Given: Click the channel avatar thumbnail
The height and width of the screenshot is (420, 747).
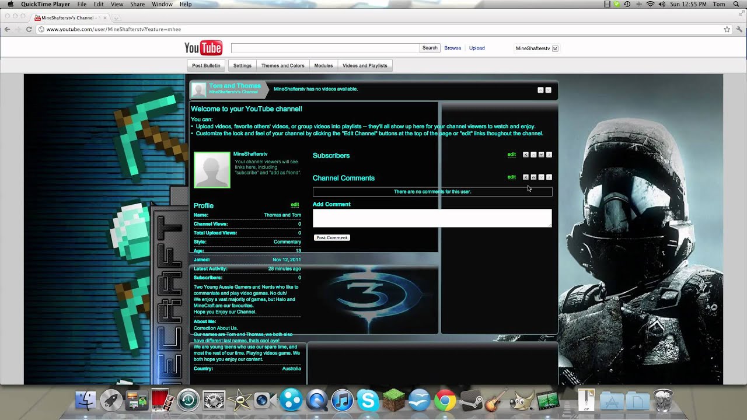Looking at the screenshot, I should click(x=212, y=170).
